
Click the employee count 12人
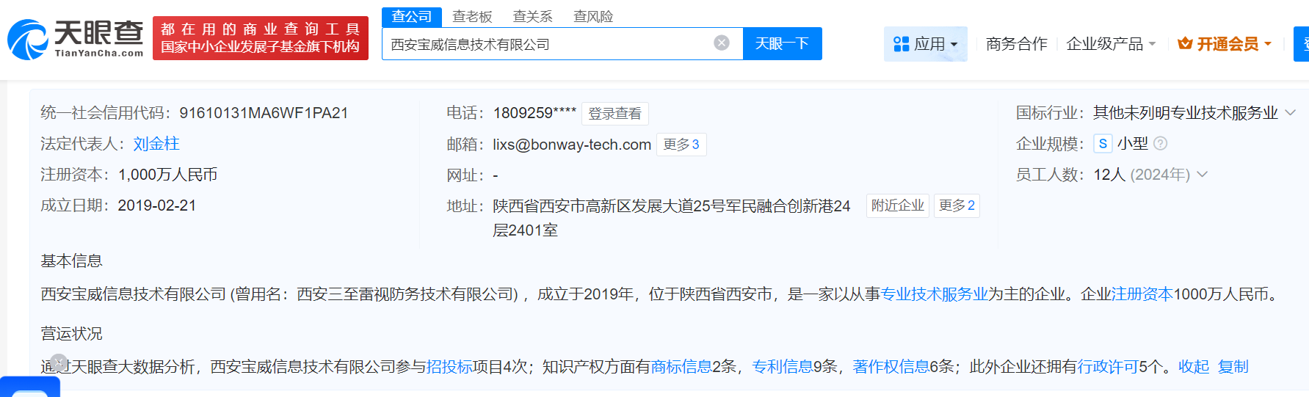1109,175
